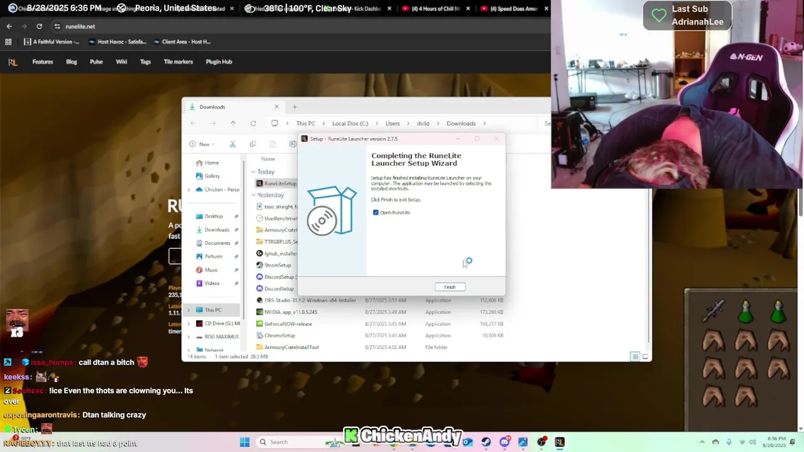Collapse the Today file group
804x452 pixels.
pos(254,171)
